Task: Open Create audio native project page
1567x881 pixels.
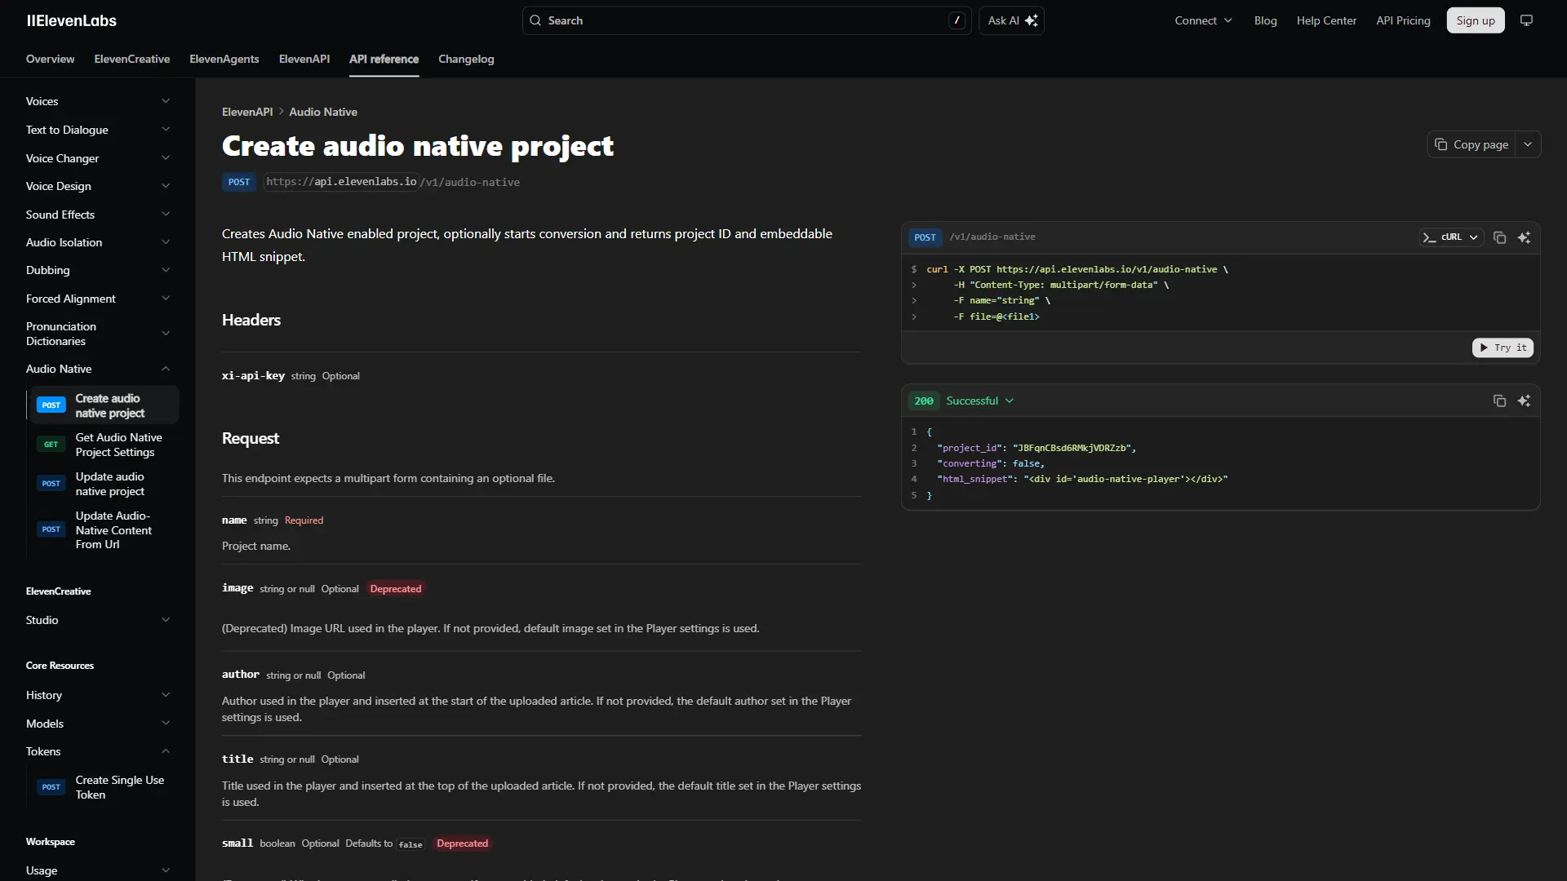Action: (104, 405)
